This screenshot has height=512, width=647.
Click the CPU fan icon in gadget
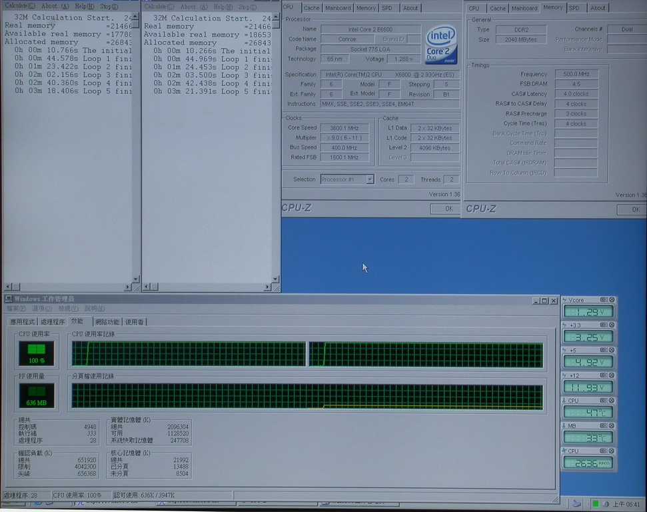[x=564, y=451]
